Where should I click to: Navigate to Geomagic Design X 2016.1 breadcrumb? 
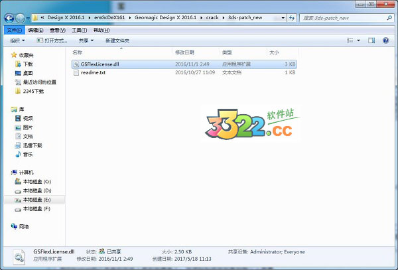point(165,17)
